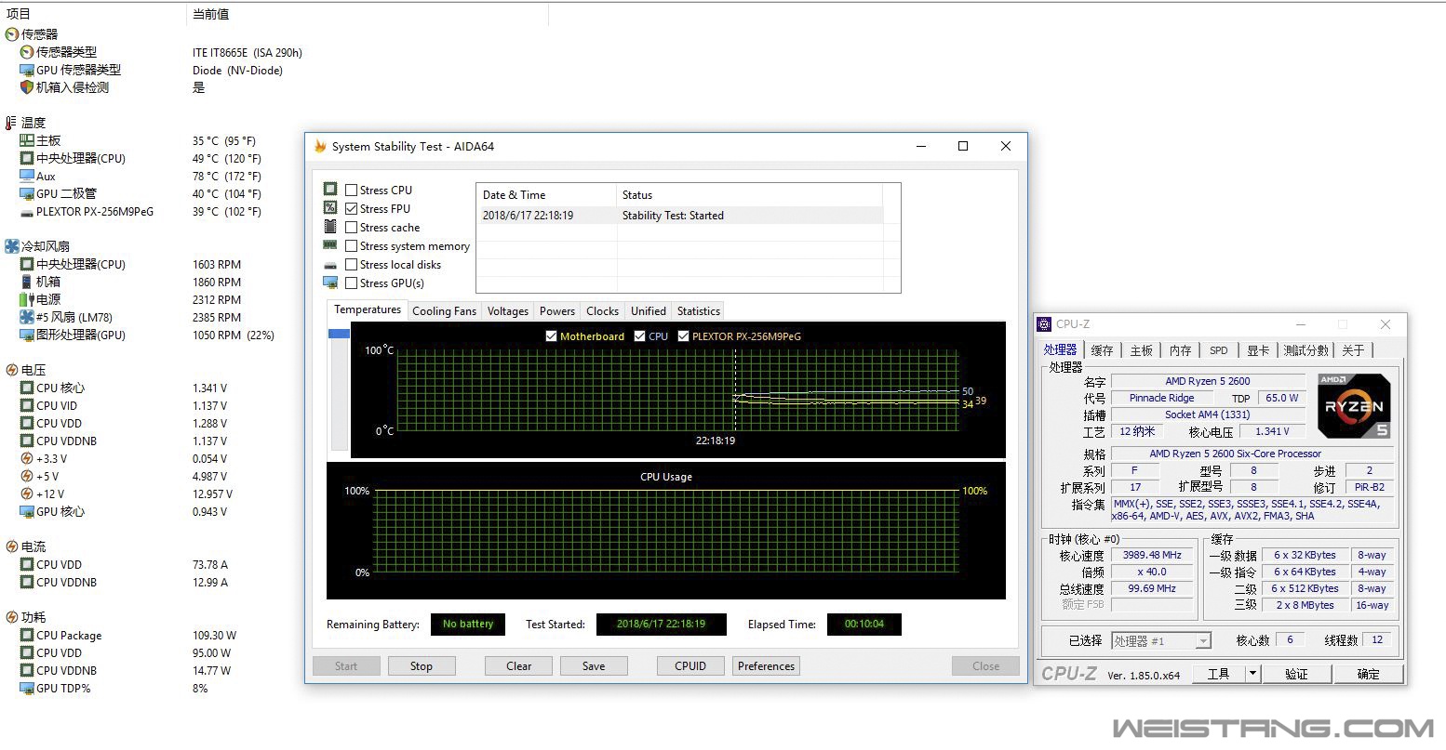Open Preferences in the stability test
Screen dimensions: 1446x750
point(767,665)
